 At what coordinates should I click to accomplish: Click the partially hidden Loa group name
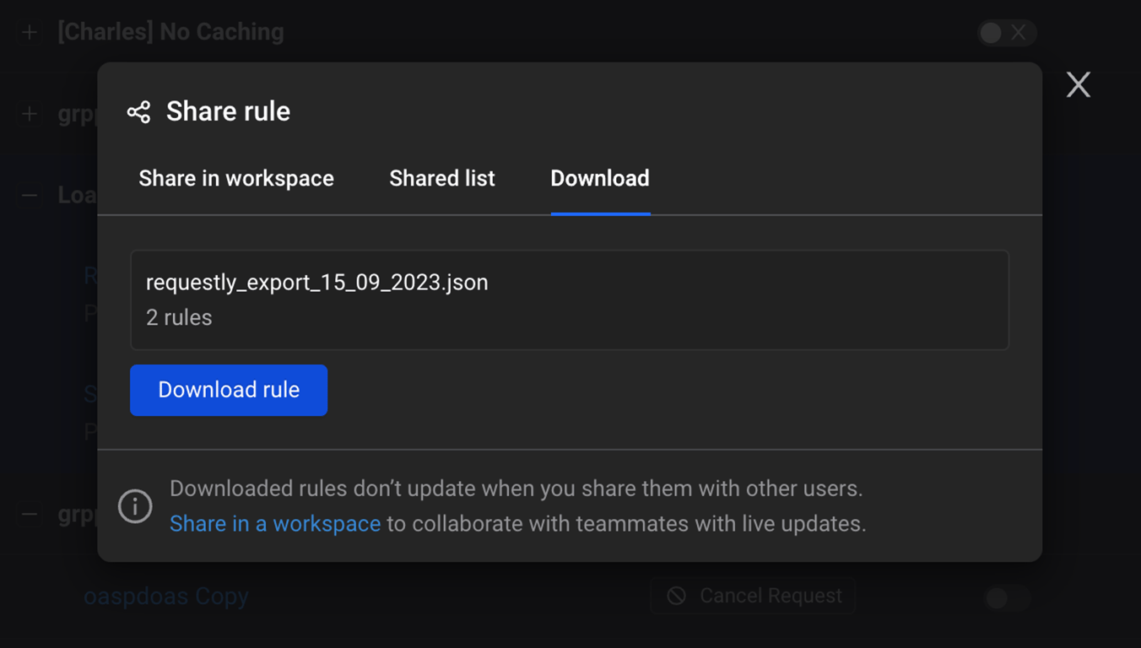[77, 196]
